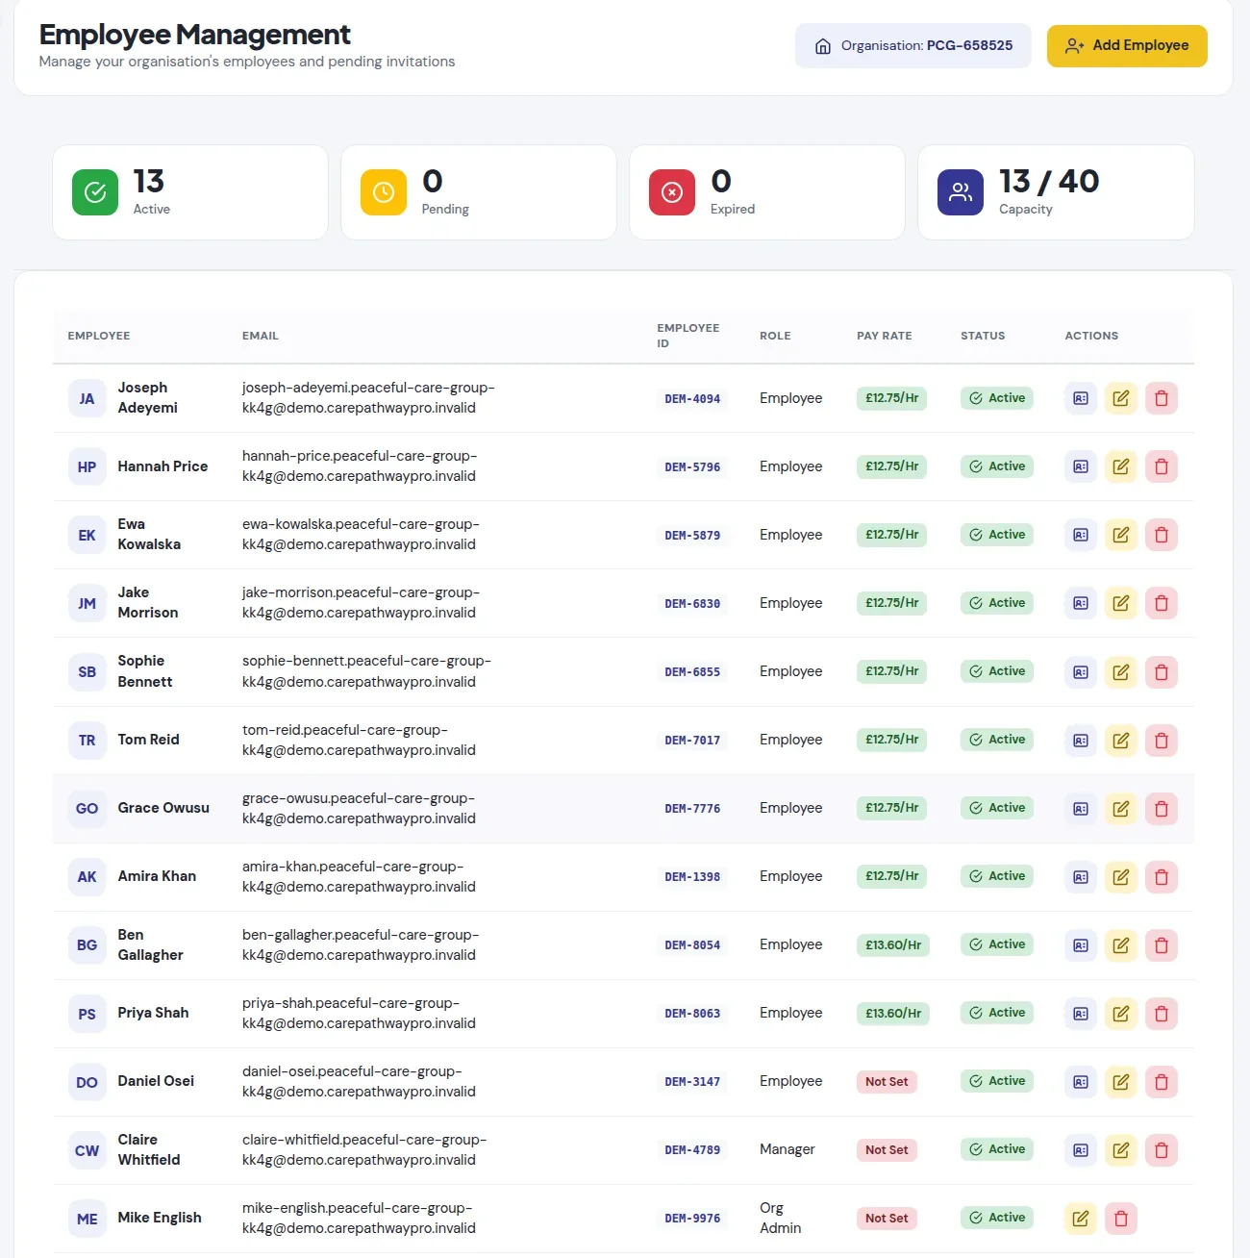This screenshot has height=1258, width=1250.
Task: Delete Daniel Osei's row
Action: pos(1162,1082)
